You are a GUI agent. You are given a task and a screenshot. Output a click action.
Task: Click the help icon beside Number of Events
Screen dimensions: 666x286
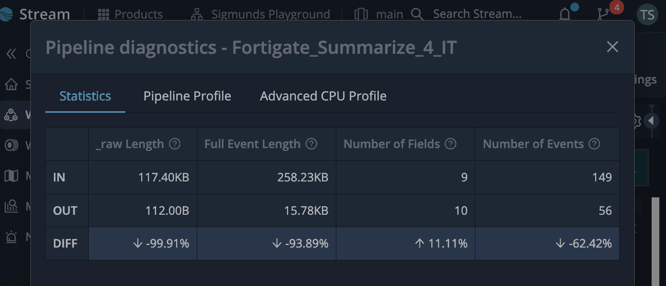click(594, 144)
